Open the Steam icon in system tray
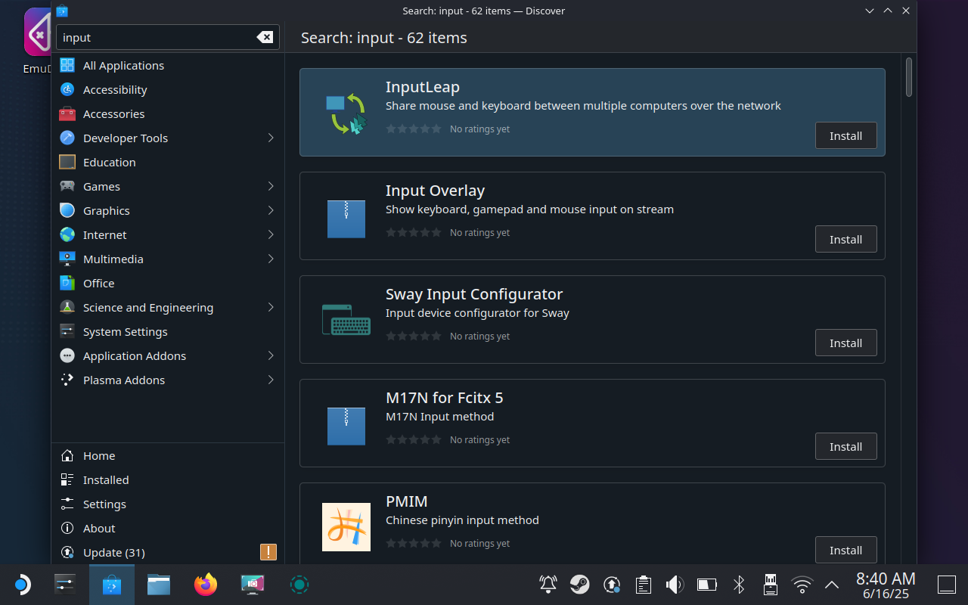The width and height of the screenshot is (968, 605). point(579,584)
